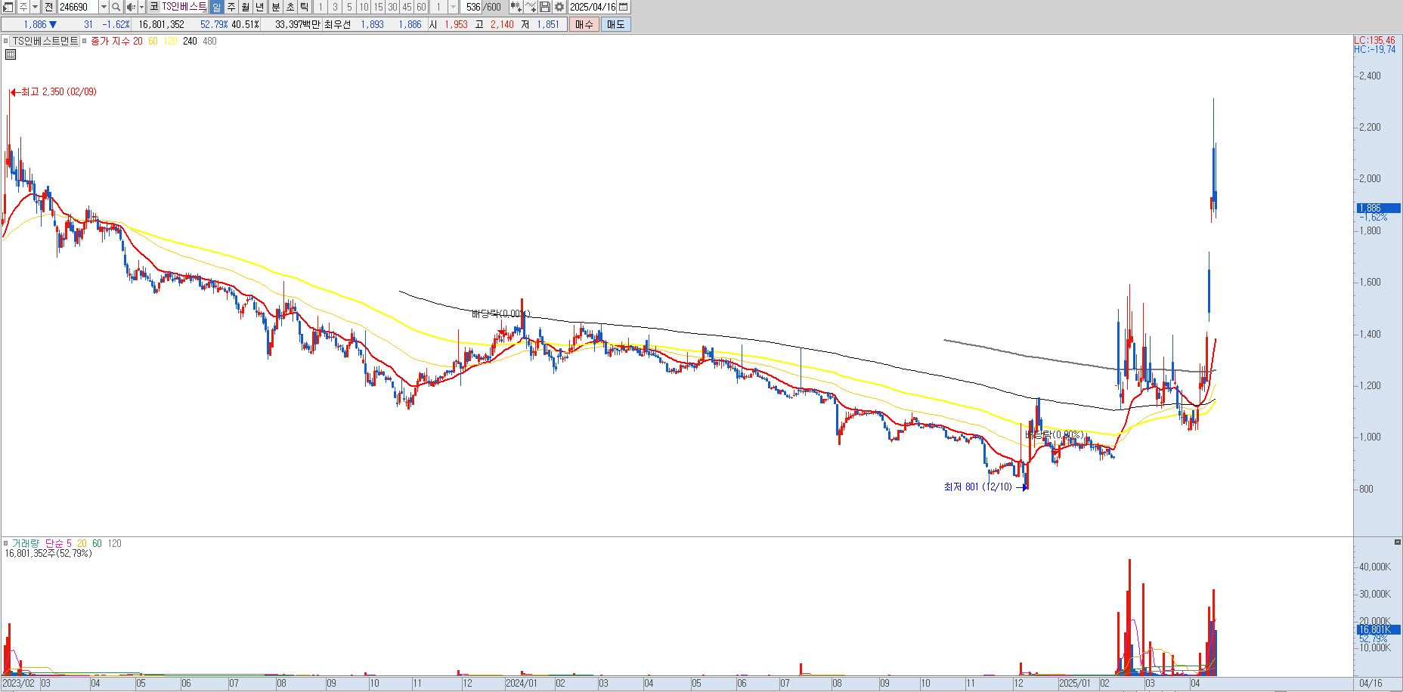This screenshot has width=1403, height=692.
Task: Click the 매도 sell button
Action: pos(616,24)
